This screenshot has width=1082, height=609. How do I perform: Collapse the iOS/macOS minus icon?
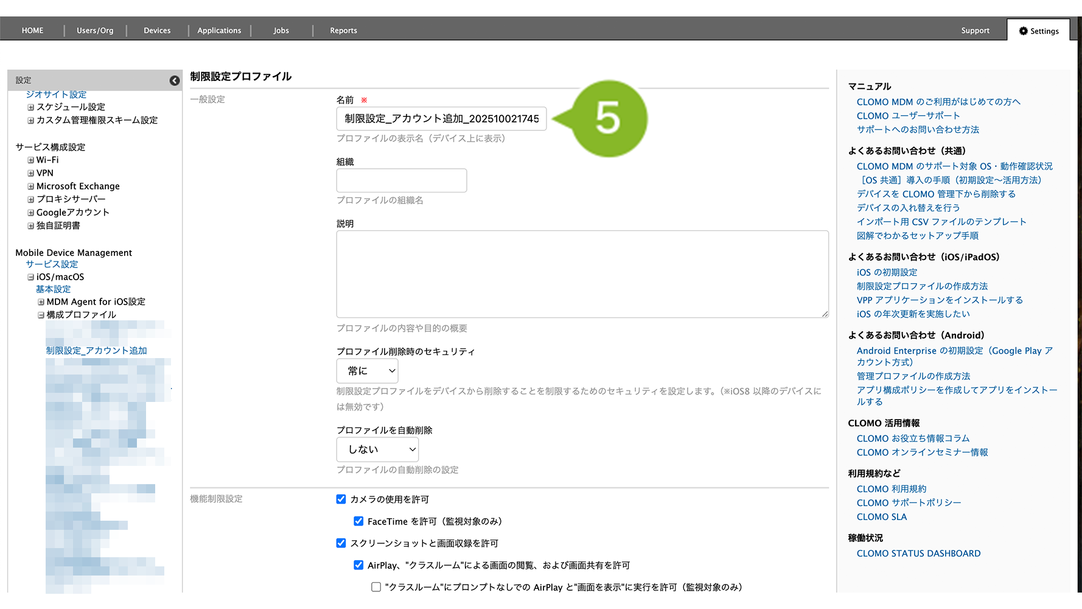(x=30, y=277)
